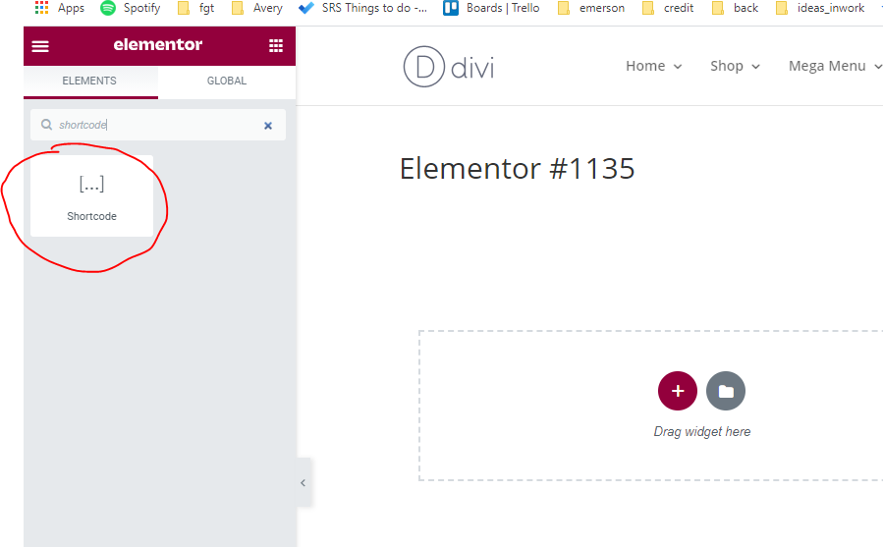Open SRS Things to do bookmark
Image resolution: width=883 pixels, height=547 pixels.
[x=362, y=8]
